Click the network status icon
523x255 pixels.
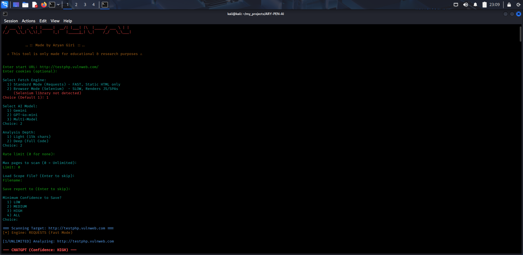coord(456,4)
